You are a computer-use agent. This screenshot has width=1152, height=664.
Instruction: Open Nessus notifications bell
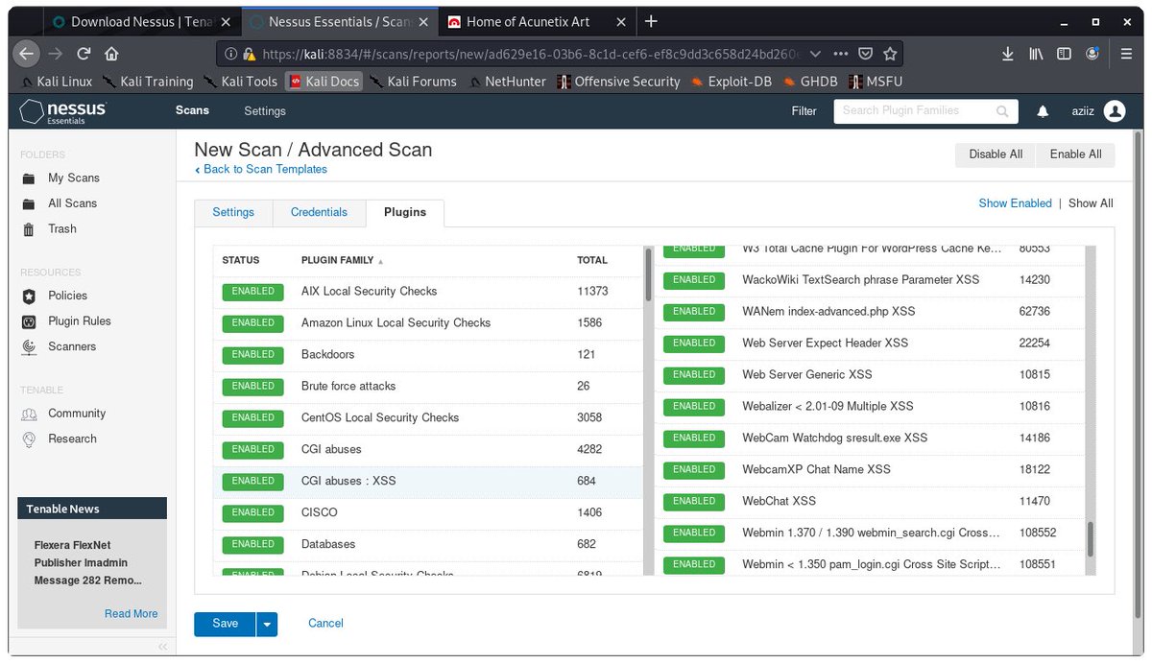(1043, 111)
